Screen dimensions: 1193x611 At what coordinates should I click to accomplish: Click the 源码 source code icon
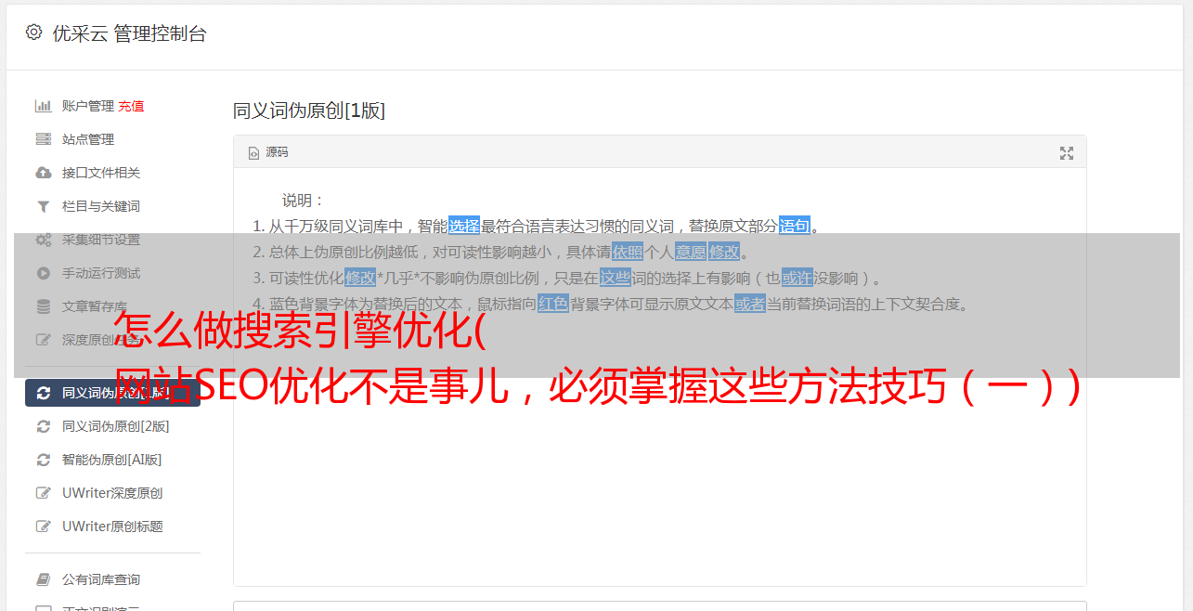[x=253, y=153]
